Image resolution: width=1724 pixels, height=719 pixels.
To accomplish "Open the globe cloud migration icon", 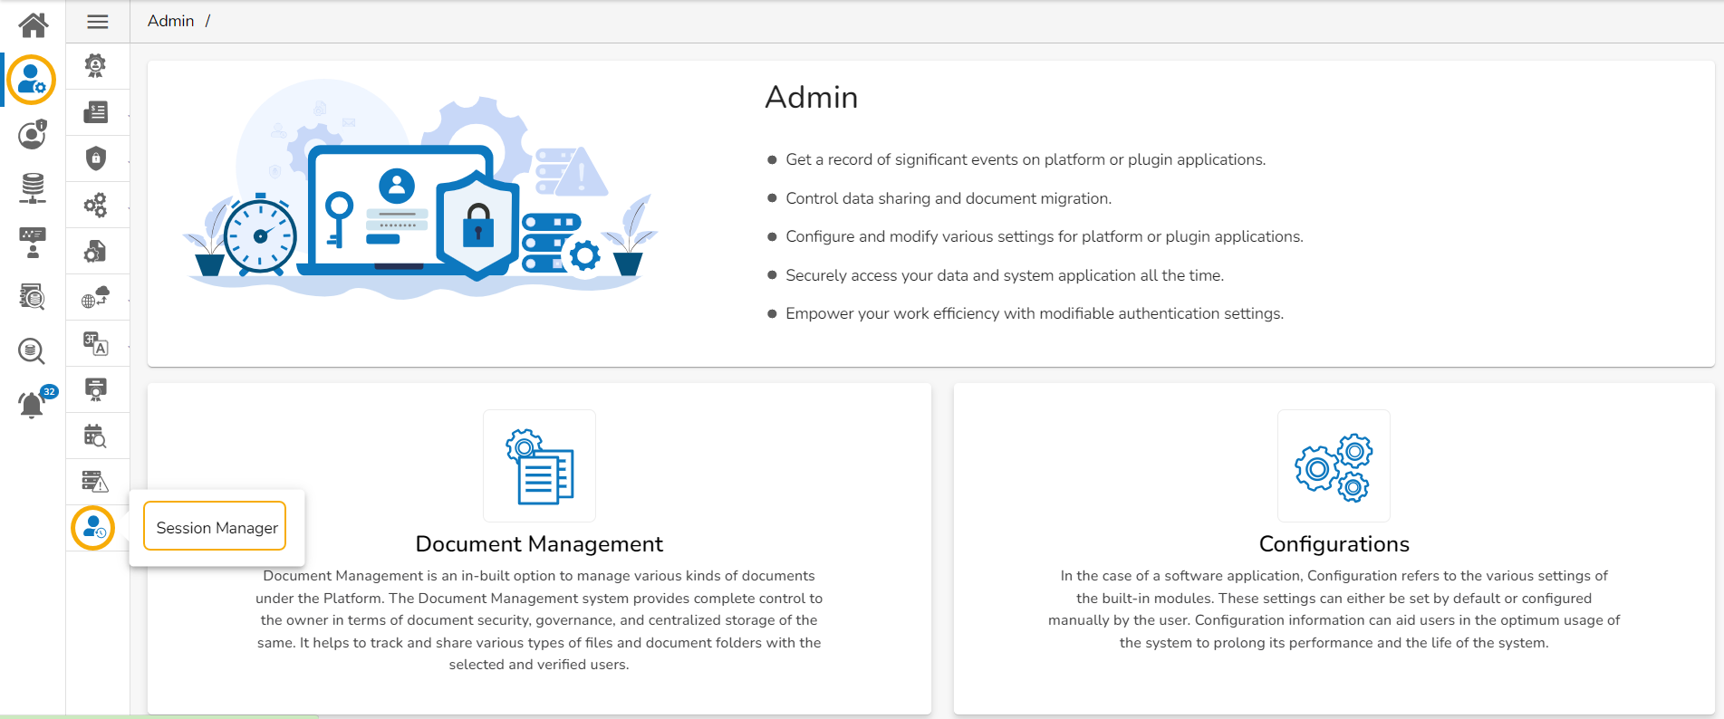I will tap(95, 297).
